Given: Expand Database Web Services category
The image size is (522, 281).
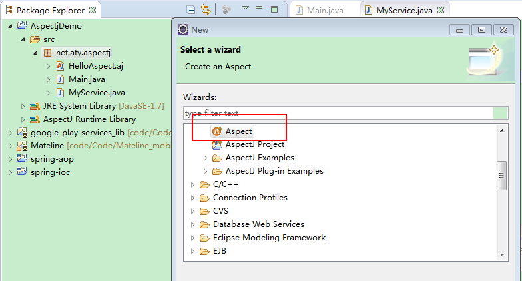Looking at the screenshot, I should pos(193,224).
